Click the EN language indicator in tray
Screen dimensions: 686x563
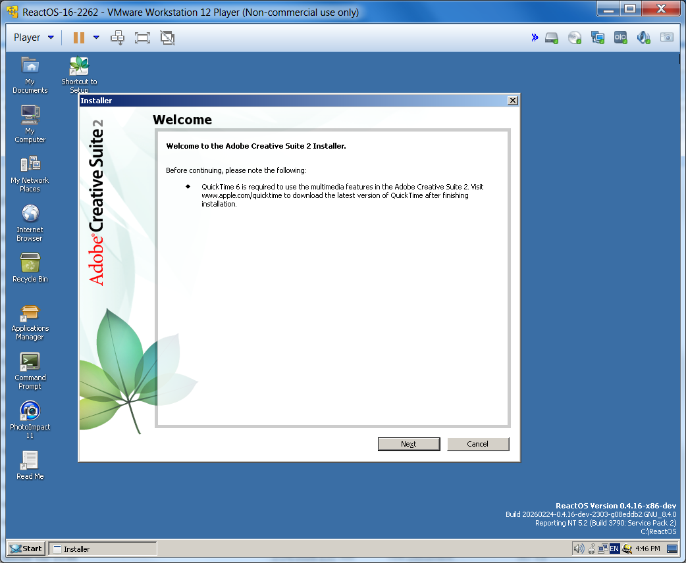coord(614,549)
